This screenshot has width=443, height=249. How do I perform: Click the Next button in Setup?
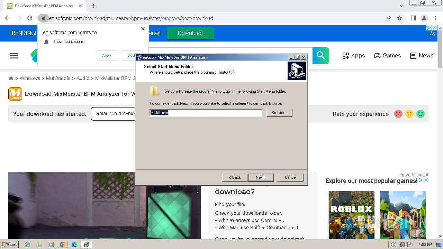point(261,177)
